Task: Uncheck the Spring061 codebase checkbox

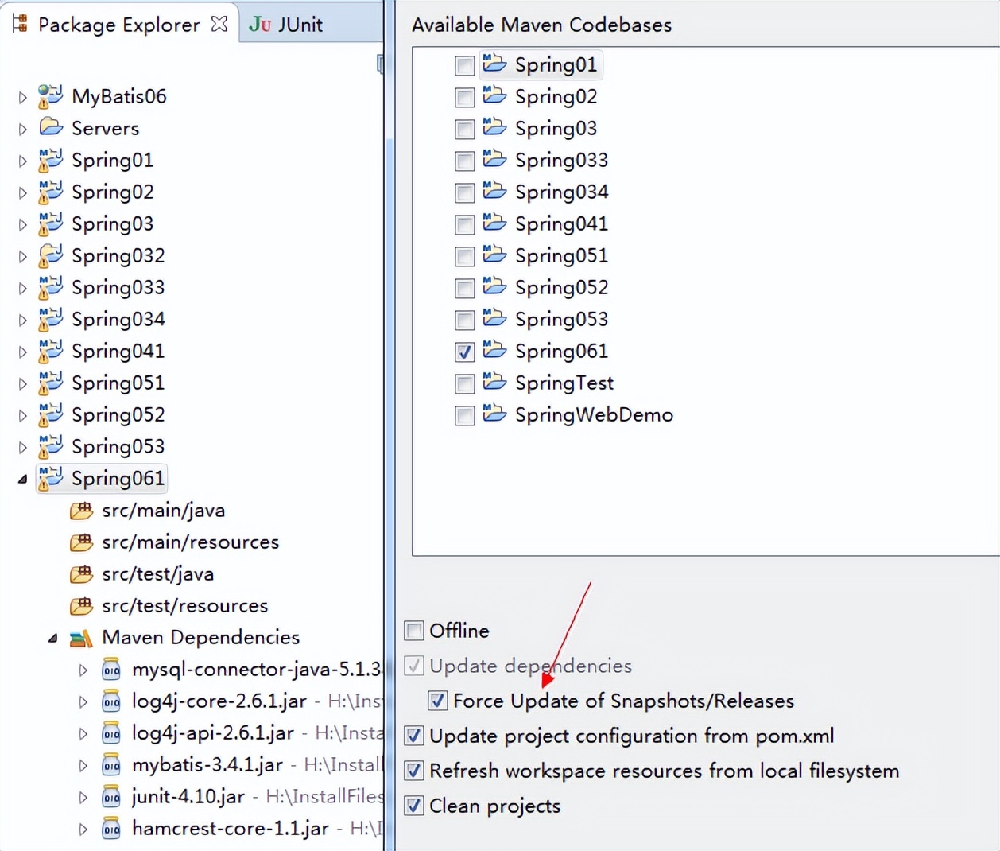Action: [465, 352]
